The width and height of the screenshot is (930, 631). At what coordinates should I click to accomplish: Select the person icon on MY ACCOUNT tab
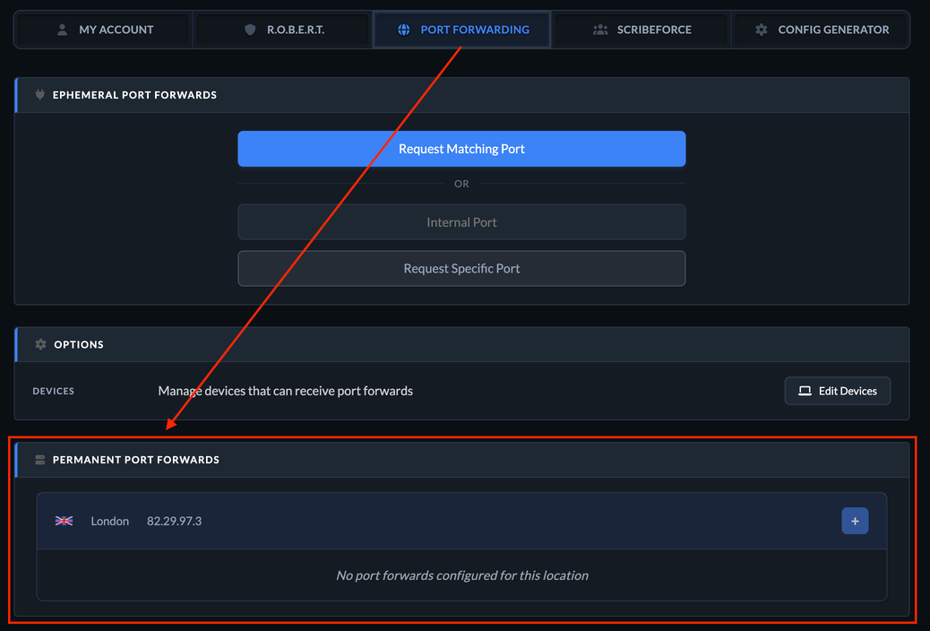click(x=62, y=29)
